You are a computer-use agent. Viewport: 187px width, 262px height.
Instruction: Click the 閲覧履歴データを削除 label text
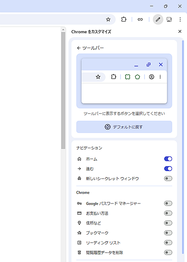point(105,252)
